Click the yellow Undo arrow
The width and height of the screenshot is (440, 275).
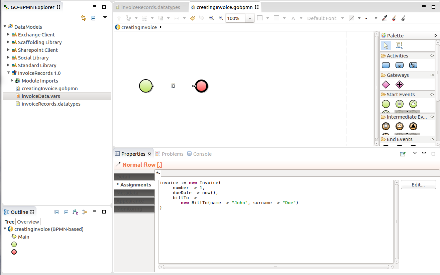point(193,18)
